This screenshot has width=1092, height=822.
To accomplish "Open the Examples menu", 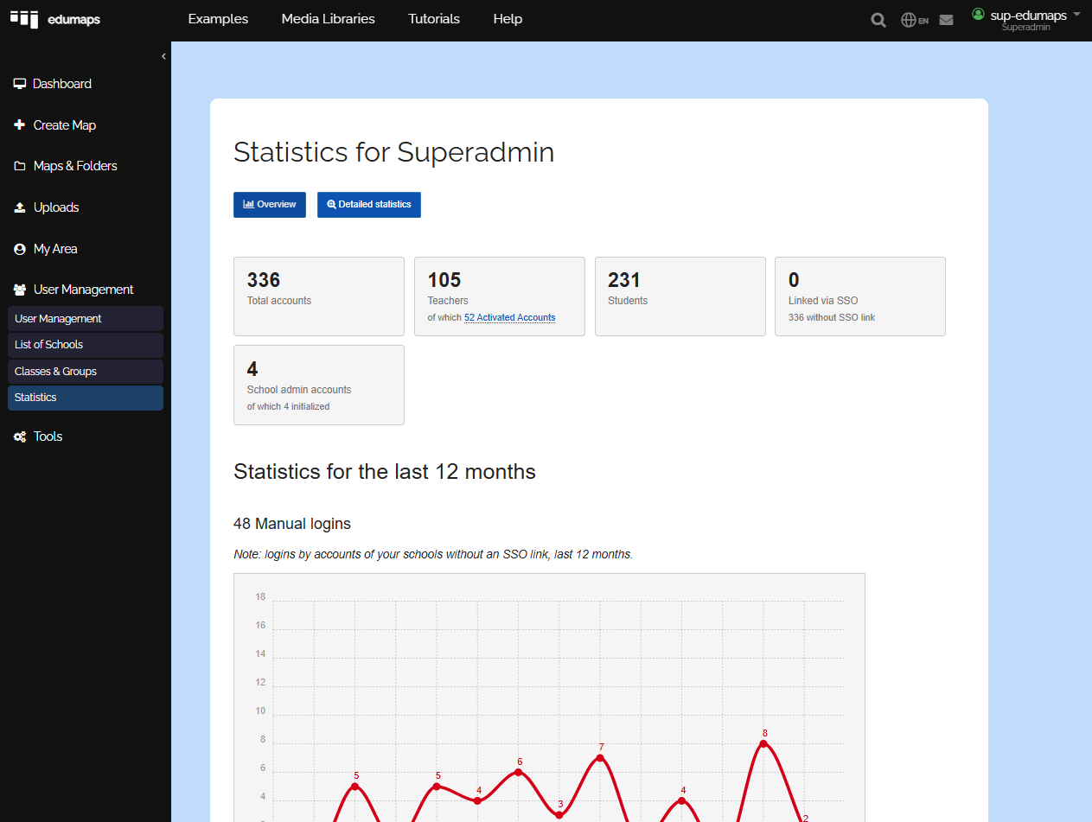I will (x=218, y=19).
